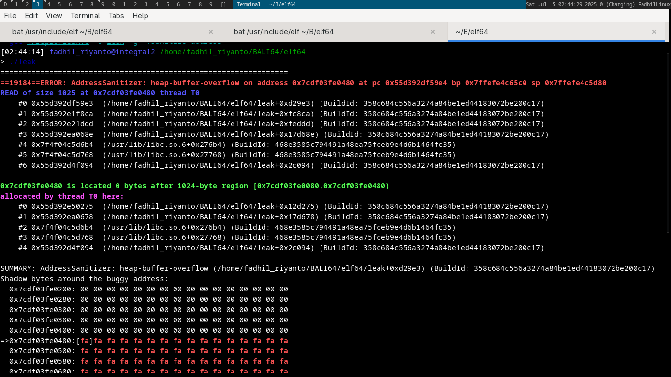Open the Terminal menu
The width and height of the screenshot is (671, 377).
(85, 16)
